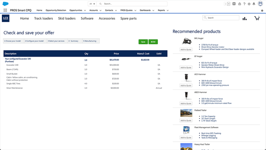266x150 pixels.
Task: Go to step 5 Manufacturing
Action: click(x=91, y=41)
